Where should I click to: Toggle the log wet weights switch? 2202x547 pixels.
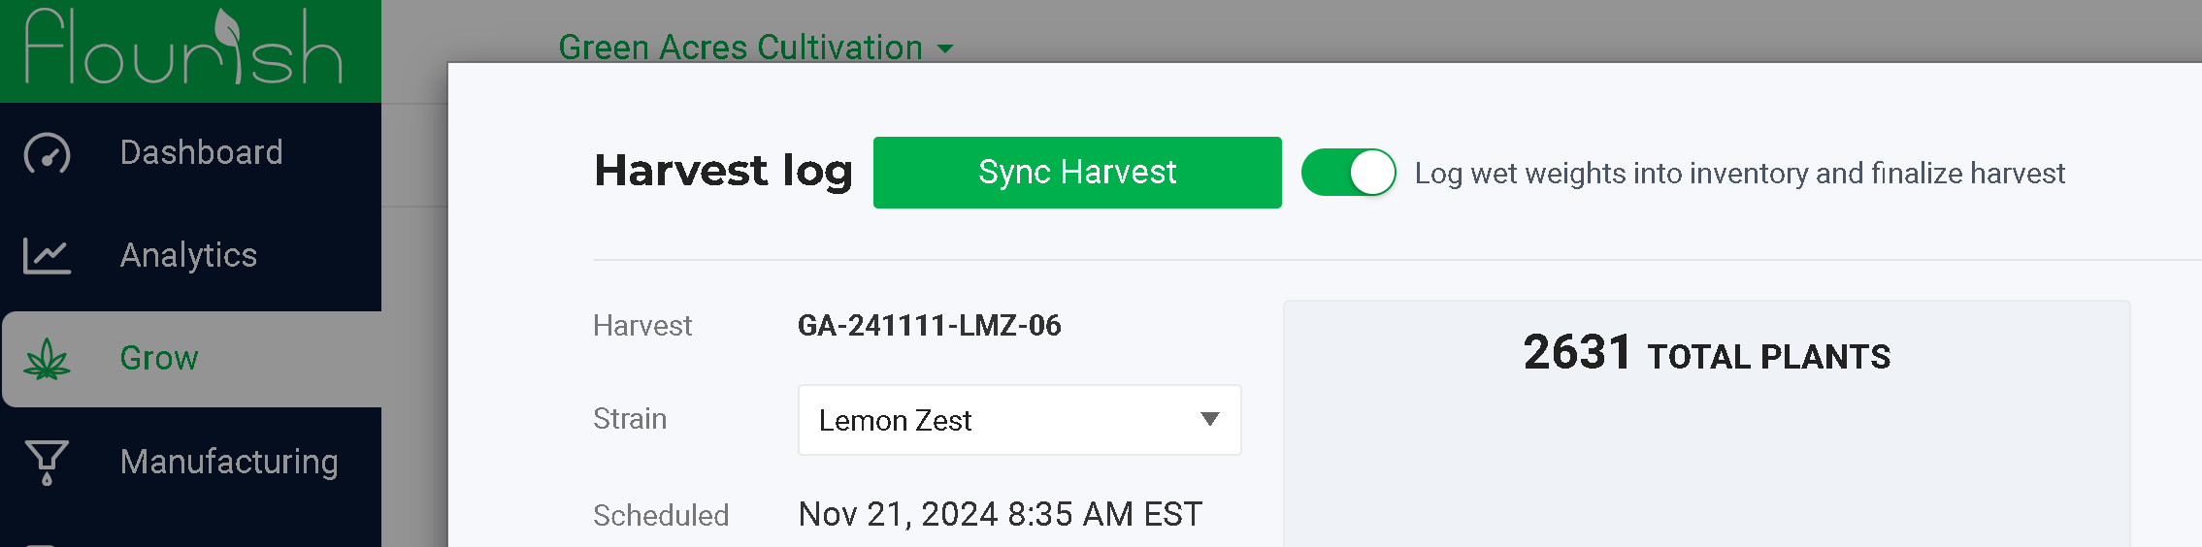[1348, 173]
